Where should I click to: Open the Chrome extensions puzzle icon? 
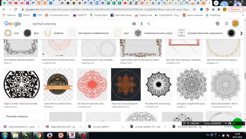coord(219,9)
